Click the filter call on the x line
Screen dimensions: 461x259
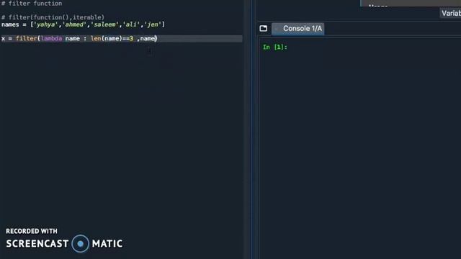pos(27,38)
